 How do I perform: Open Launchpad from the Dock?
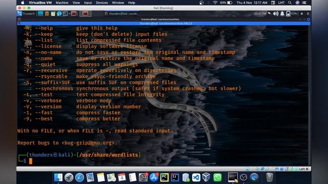69,177
